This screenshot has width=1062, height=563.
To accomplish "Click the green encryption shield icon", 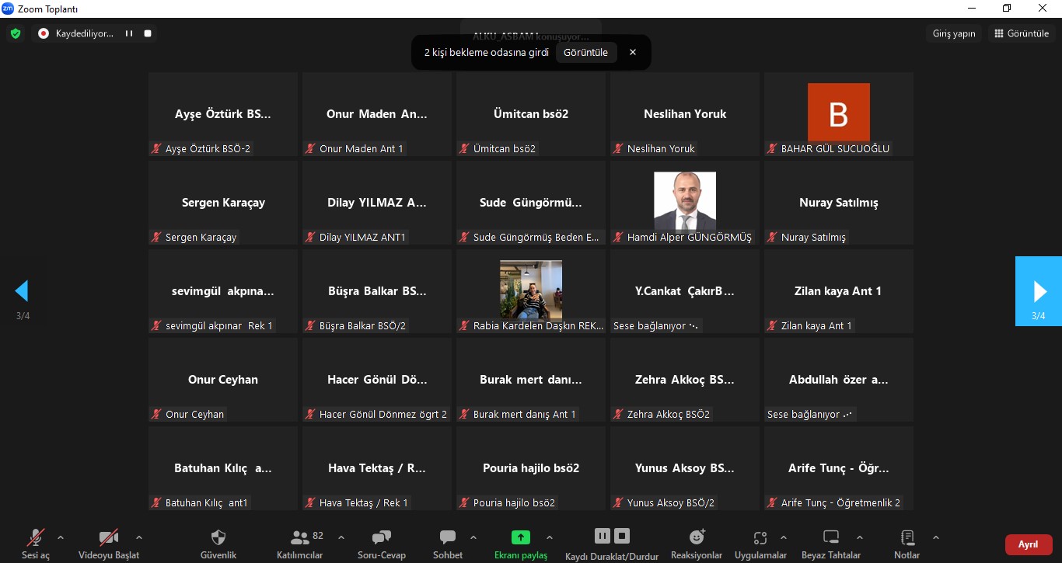I will (15, 33).
